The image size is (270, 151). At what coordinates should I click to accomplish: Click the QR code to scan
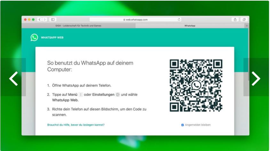pos(196,85)
